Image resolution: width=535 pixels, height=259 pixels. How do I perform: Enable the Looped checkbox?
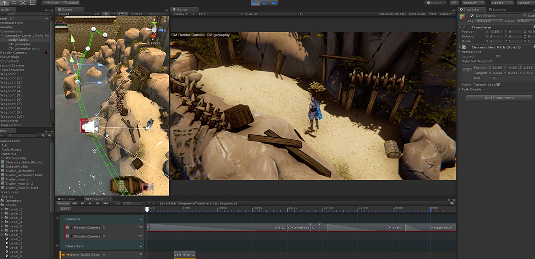[498, 56]
